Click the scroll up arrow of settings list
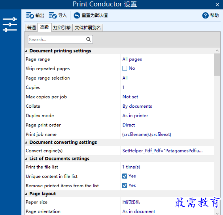 point(217,51)
